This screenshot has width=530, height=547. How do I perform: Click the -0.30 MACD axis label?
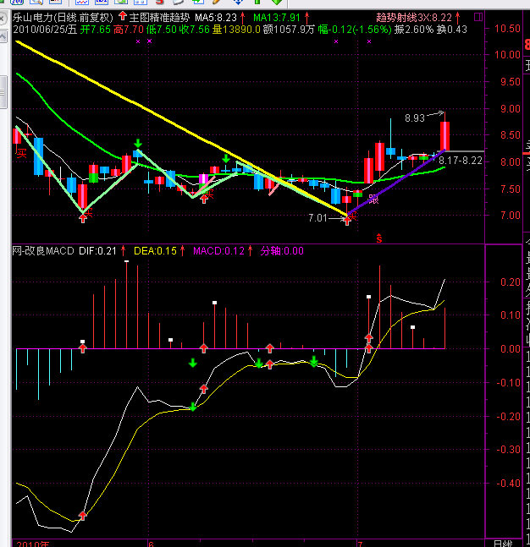click(508, 450)
